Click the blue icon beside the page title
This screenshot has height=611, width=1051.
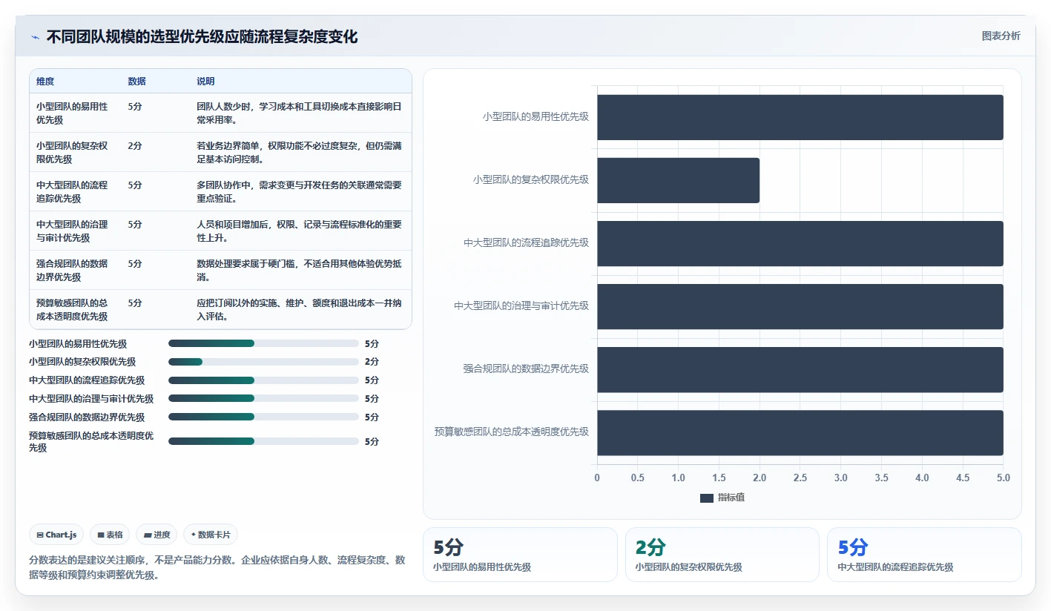coord(35,37)
